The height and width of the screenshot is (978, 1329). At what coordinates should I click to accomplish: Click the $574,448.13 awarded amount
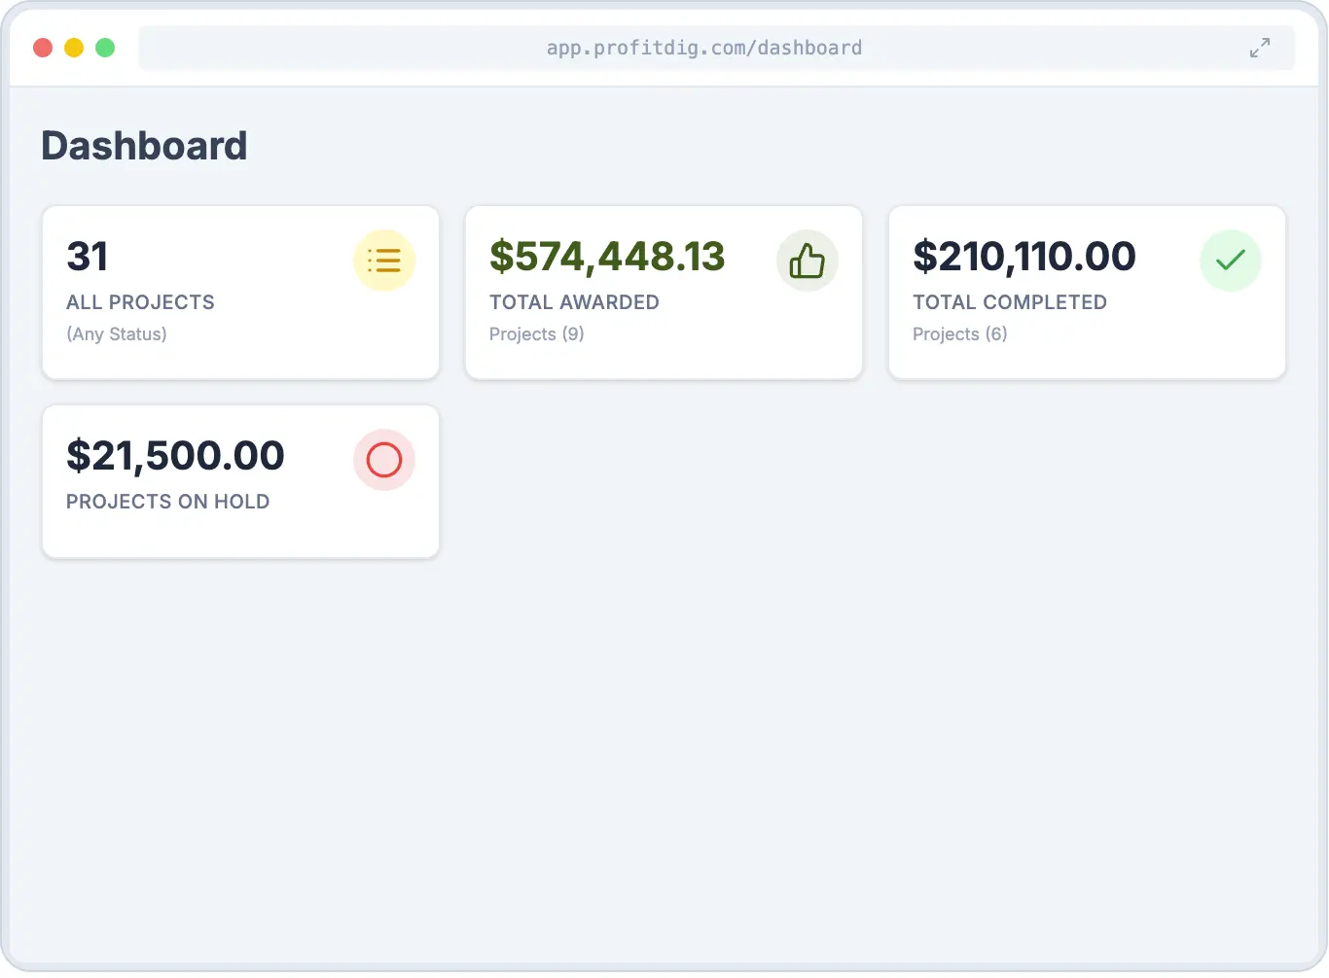coord(606,256)
